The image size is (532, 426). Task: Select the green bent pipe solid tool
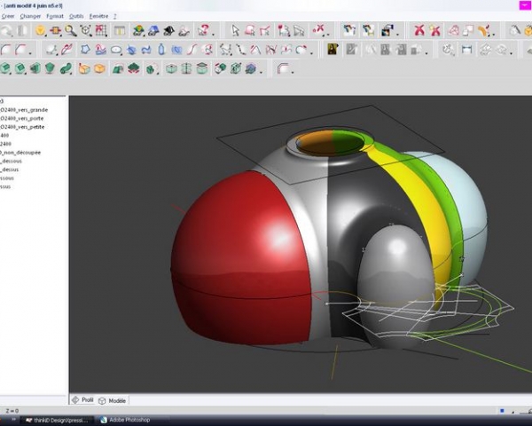coord(66,68)
